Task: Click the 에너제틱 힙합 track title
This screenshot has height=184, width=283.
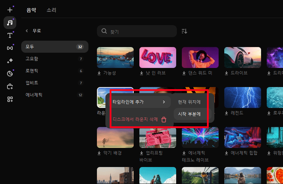Action: tap(244, 153)
